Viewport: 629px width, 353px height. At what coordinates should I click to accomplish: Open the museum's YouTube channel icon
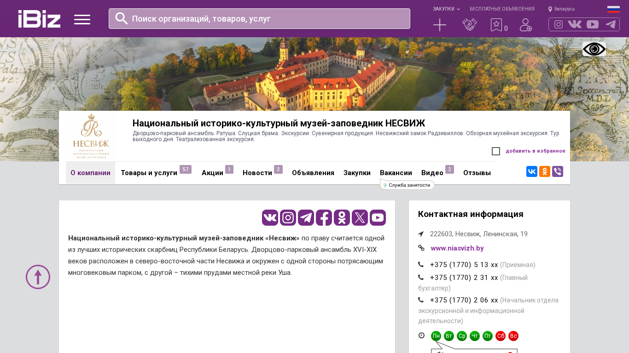(x=378, y=217)
